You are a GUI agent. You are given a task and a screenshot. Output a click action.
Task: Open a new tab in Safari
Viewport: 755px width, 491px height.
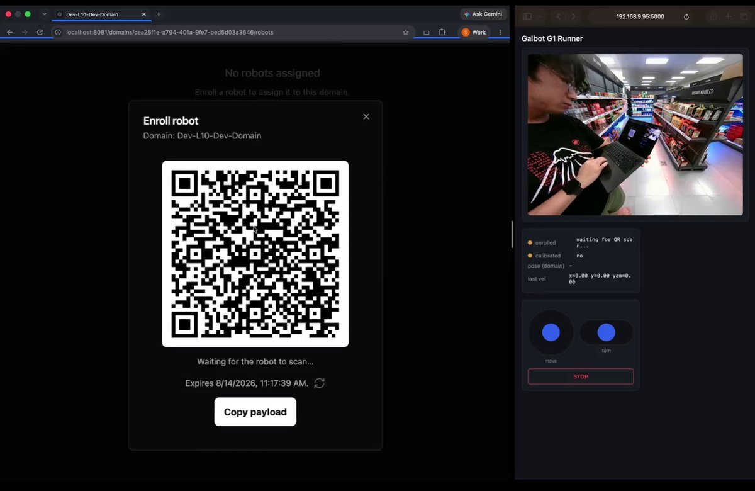[728, 16]
